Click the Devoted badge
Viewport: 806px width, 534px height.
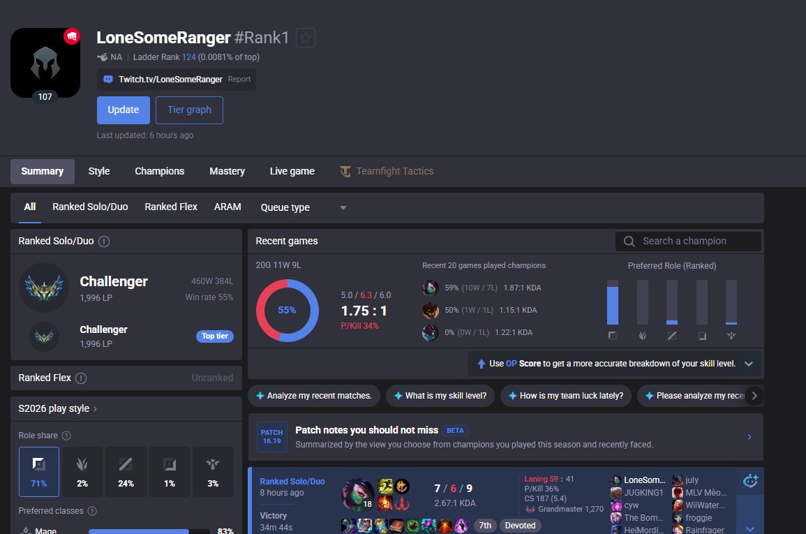click(520, 525)
